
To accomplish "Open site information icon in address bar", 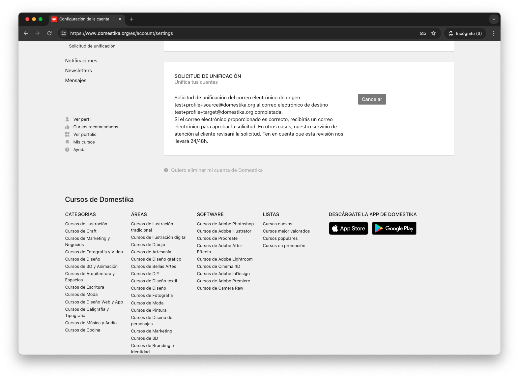I will (x=64, y=33).
